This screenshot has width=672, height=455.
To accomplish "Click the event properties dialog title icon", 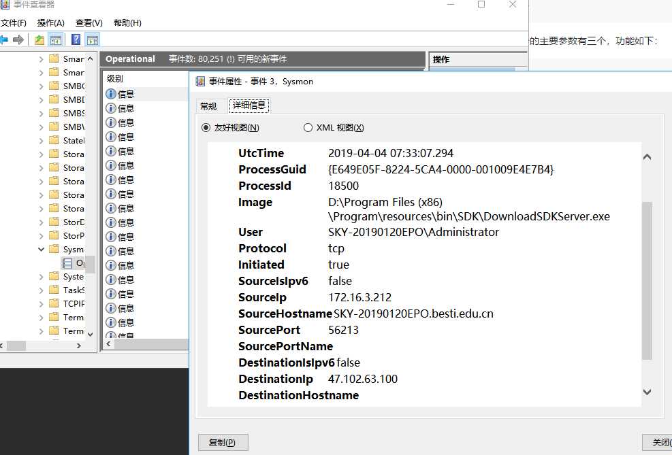I will [x=200, y=82].
